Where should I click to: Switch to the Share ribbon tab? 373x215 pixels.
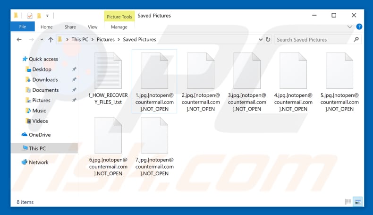(70, 27)
